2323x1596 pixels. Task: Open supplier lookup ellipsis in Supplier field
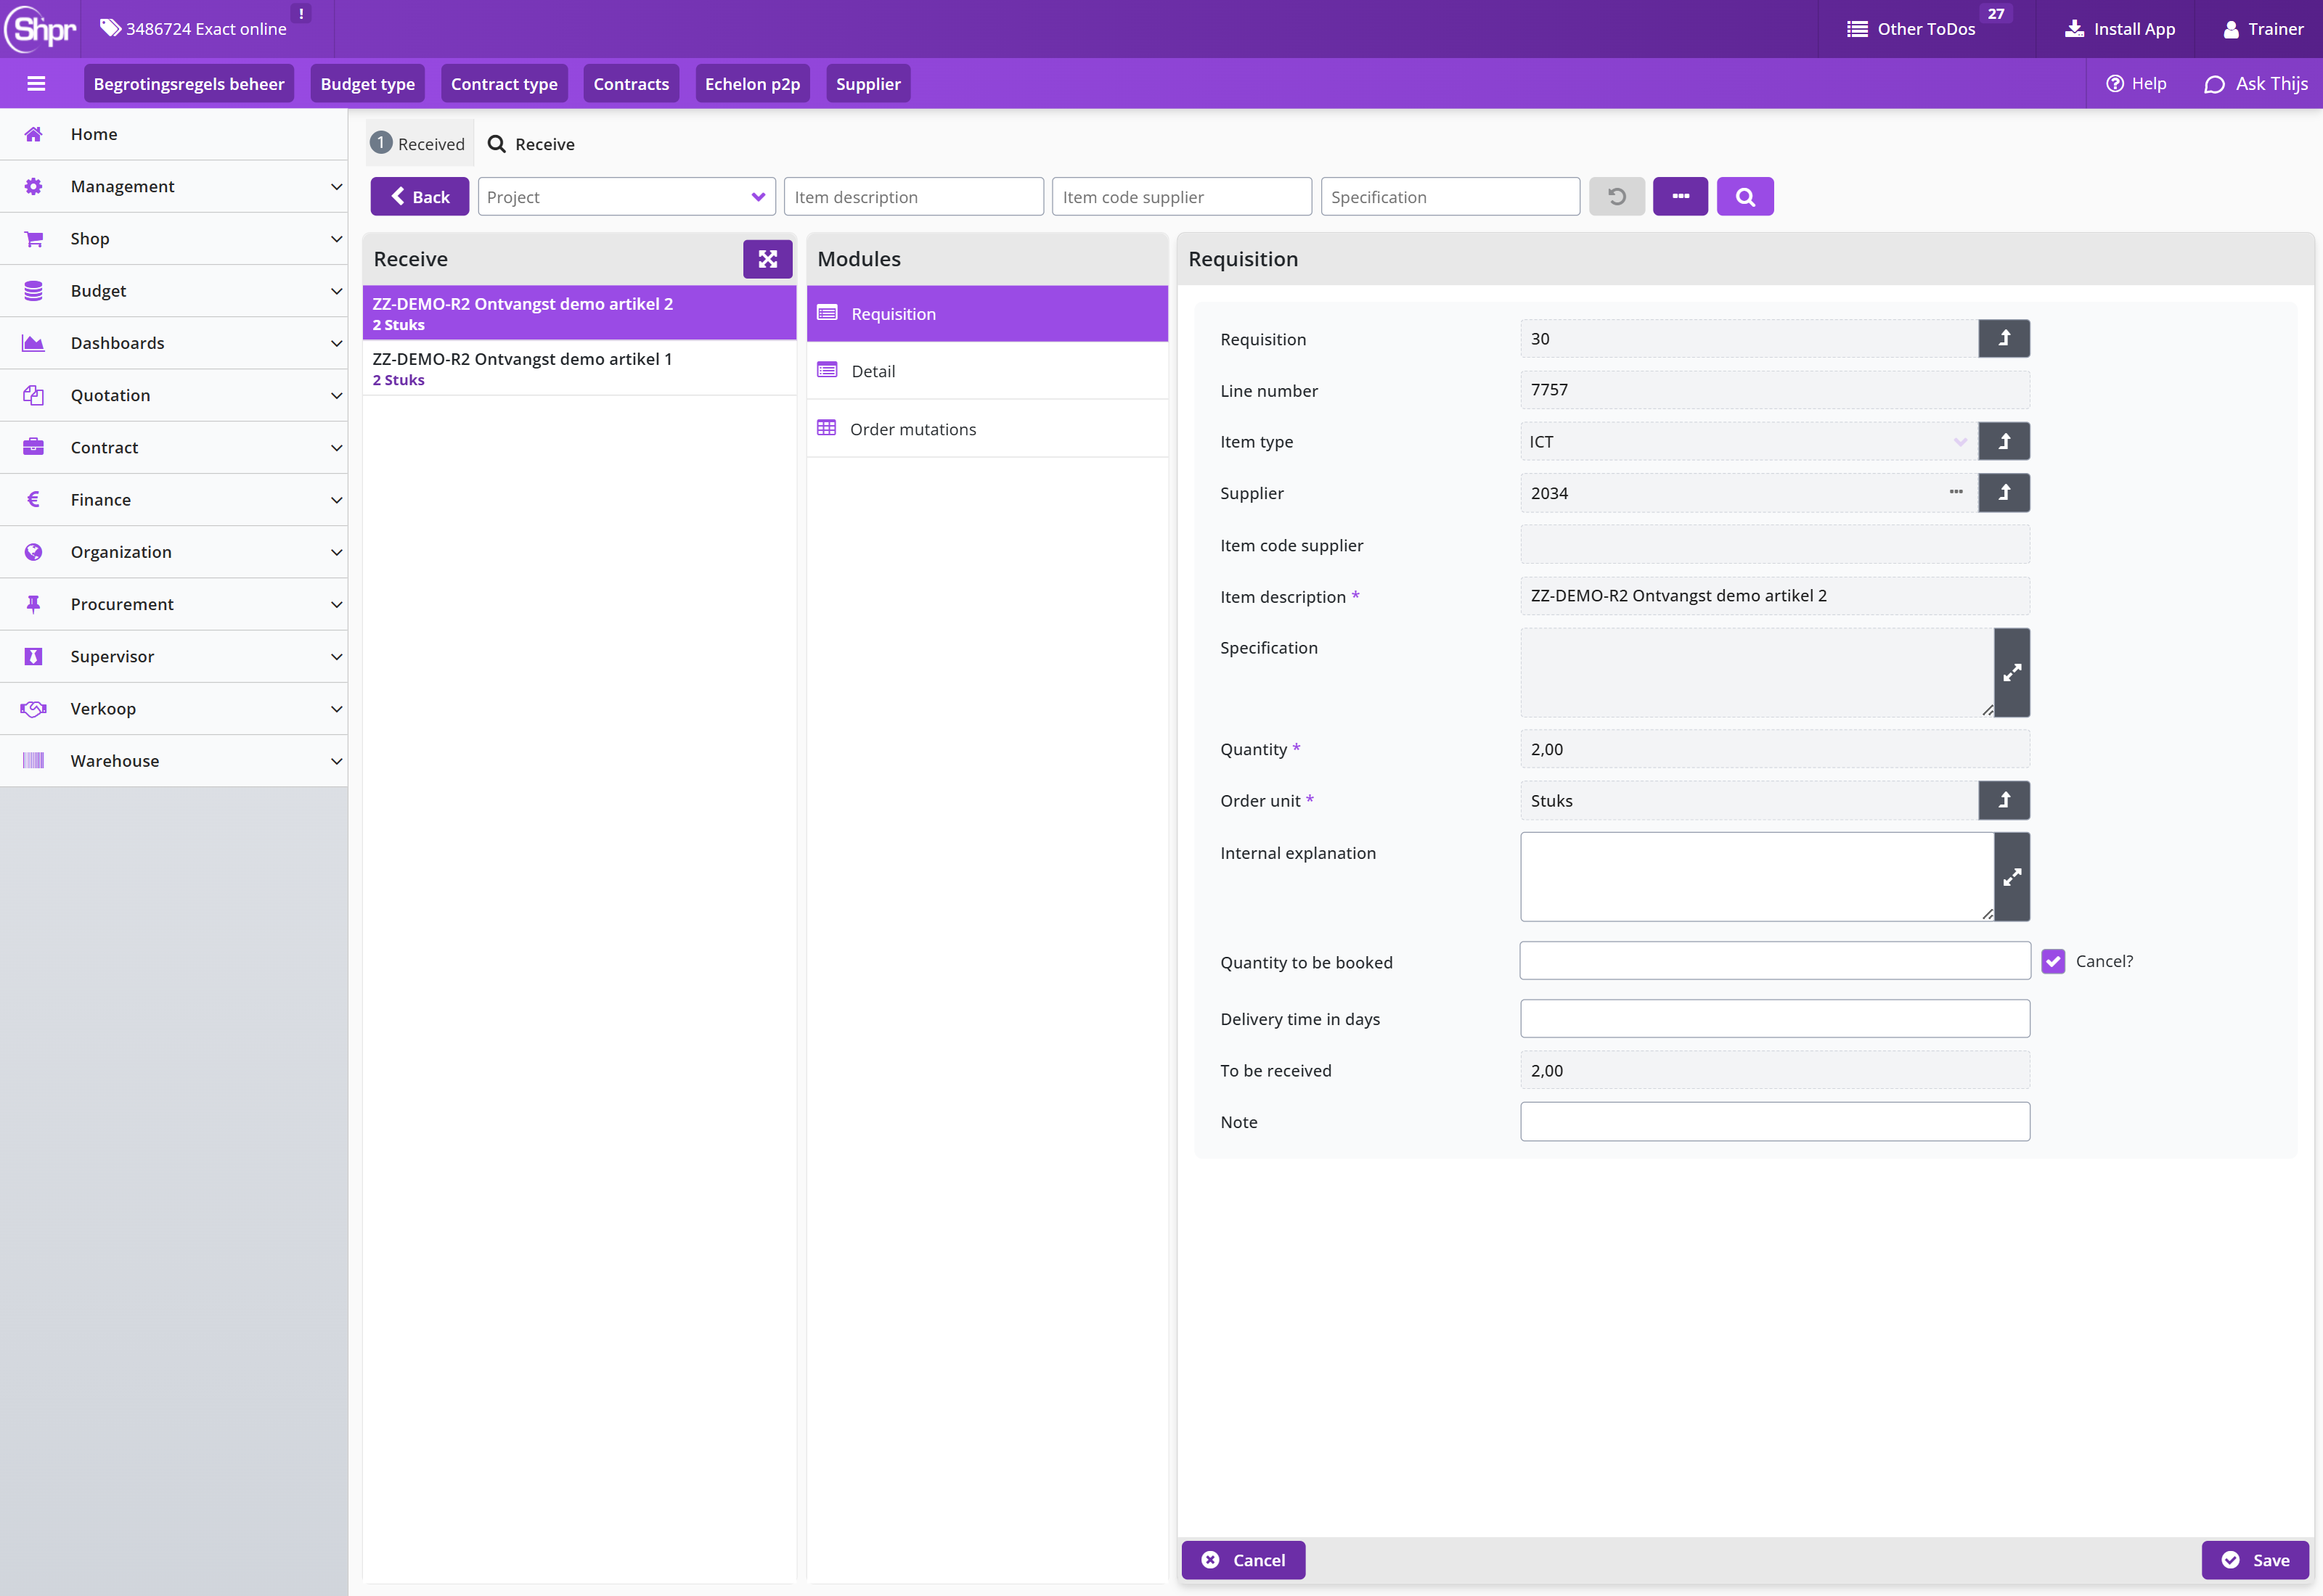coord(1956,492)
